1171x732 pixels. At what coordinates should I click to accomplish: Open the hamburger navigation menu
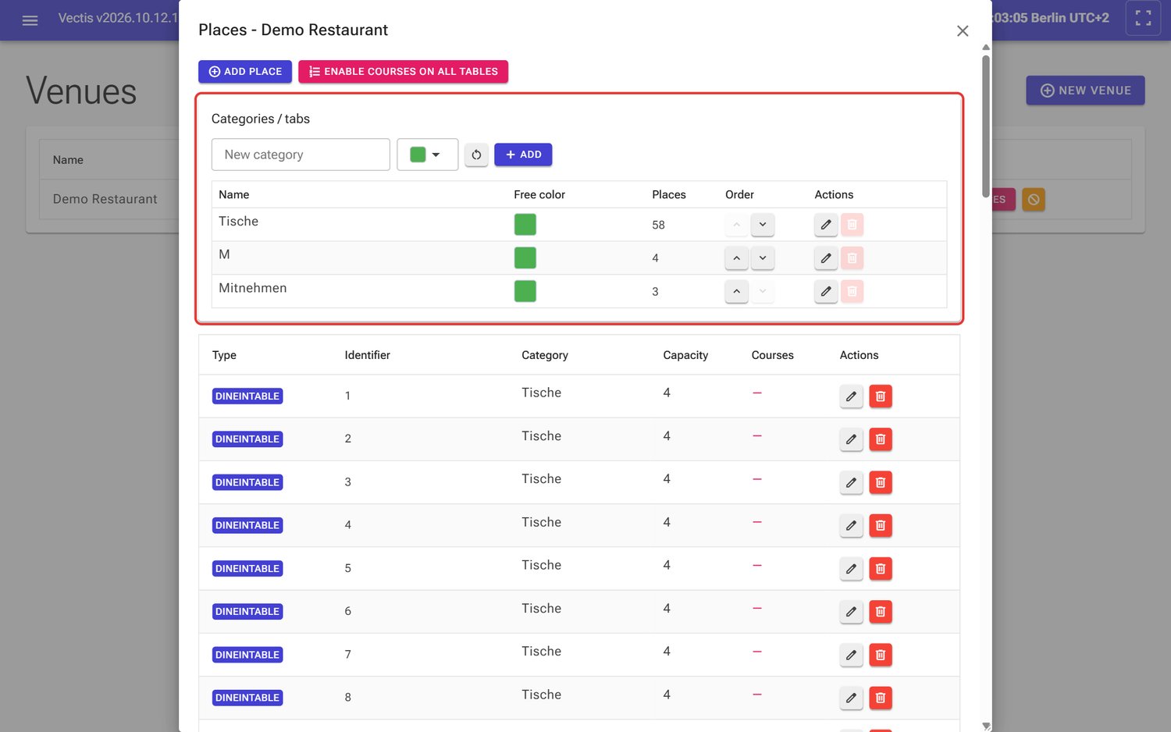pos(30,21)
